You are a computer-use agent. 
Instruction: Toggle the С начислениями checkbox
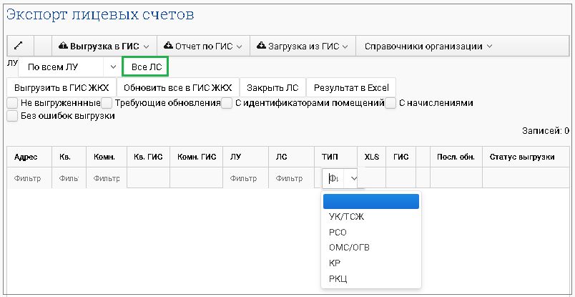point(391,103)
